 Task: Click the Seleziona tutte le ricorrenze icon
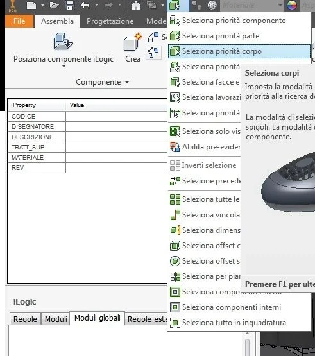point(175,199)
